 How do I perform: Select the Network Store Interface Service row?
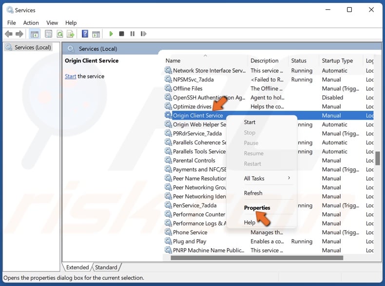[269, 71]
